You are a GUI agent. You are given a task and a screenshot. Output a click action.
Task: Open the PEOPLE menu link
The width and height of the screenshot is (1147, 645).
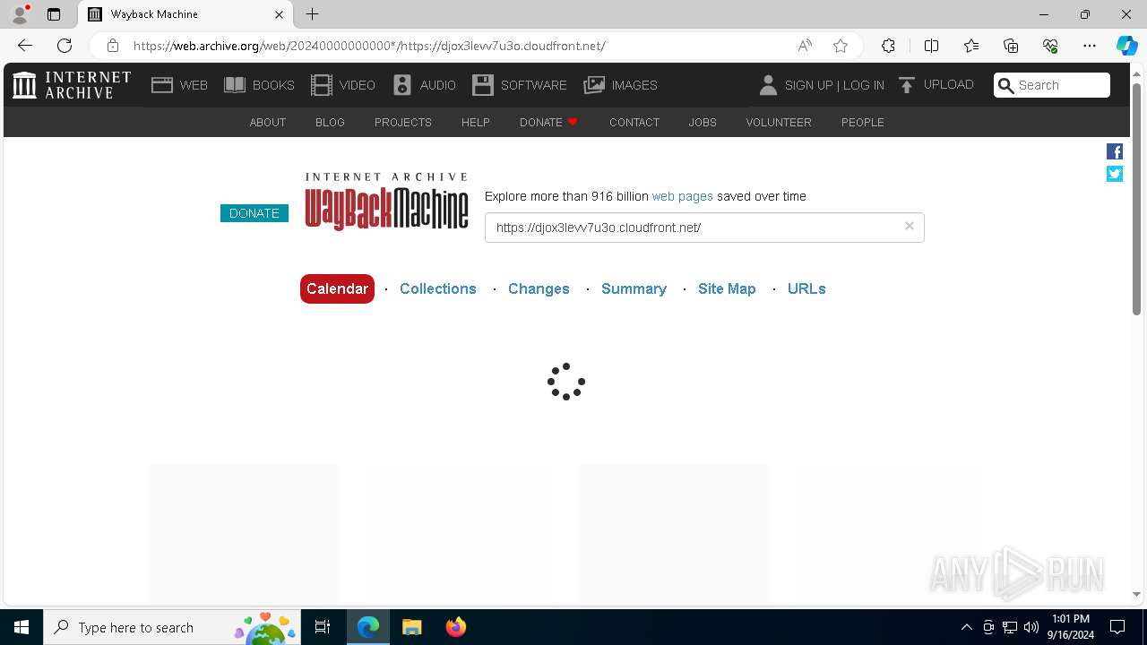coord(863,122)
